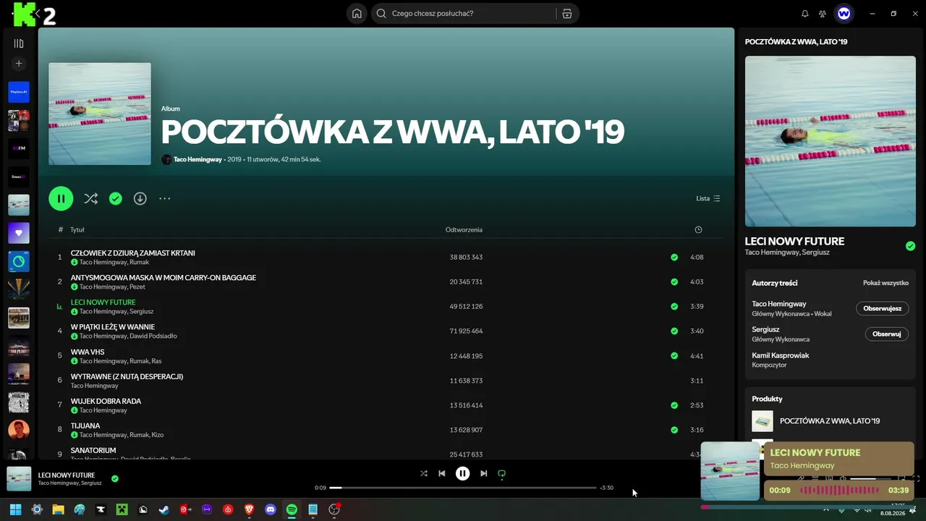Follow Sergiusz with the 'Obserwuj' button

[x=887, y=334]
